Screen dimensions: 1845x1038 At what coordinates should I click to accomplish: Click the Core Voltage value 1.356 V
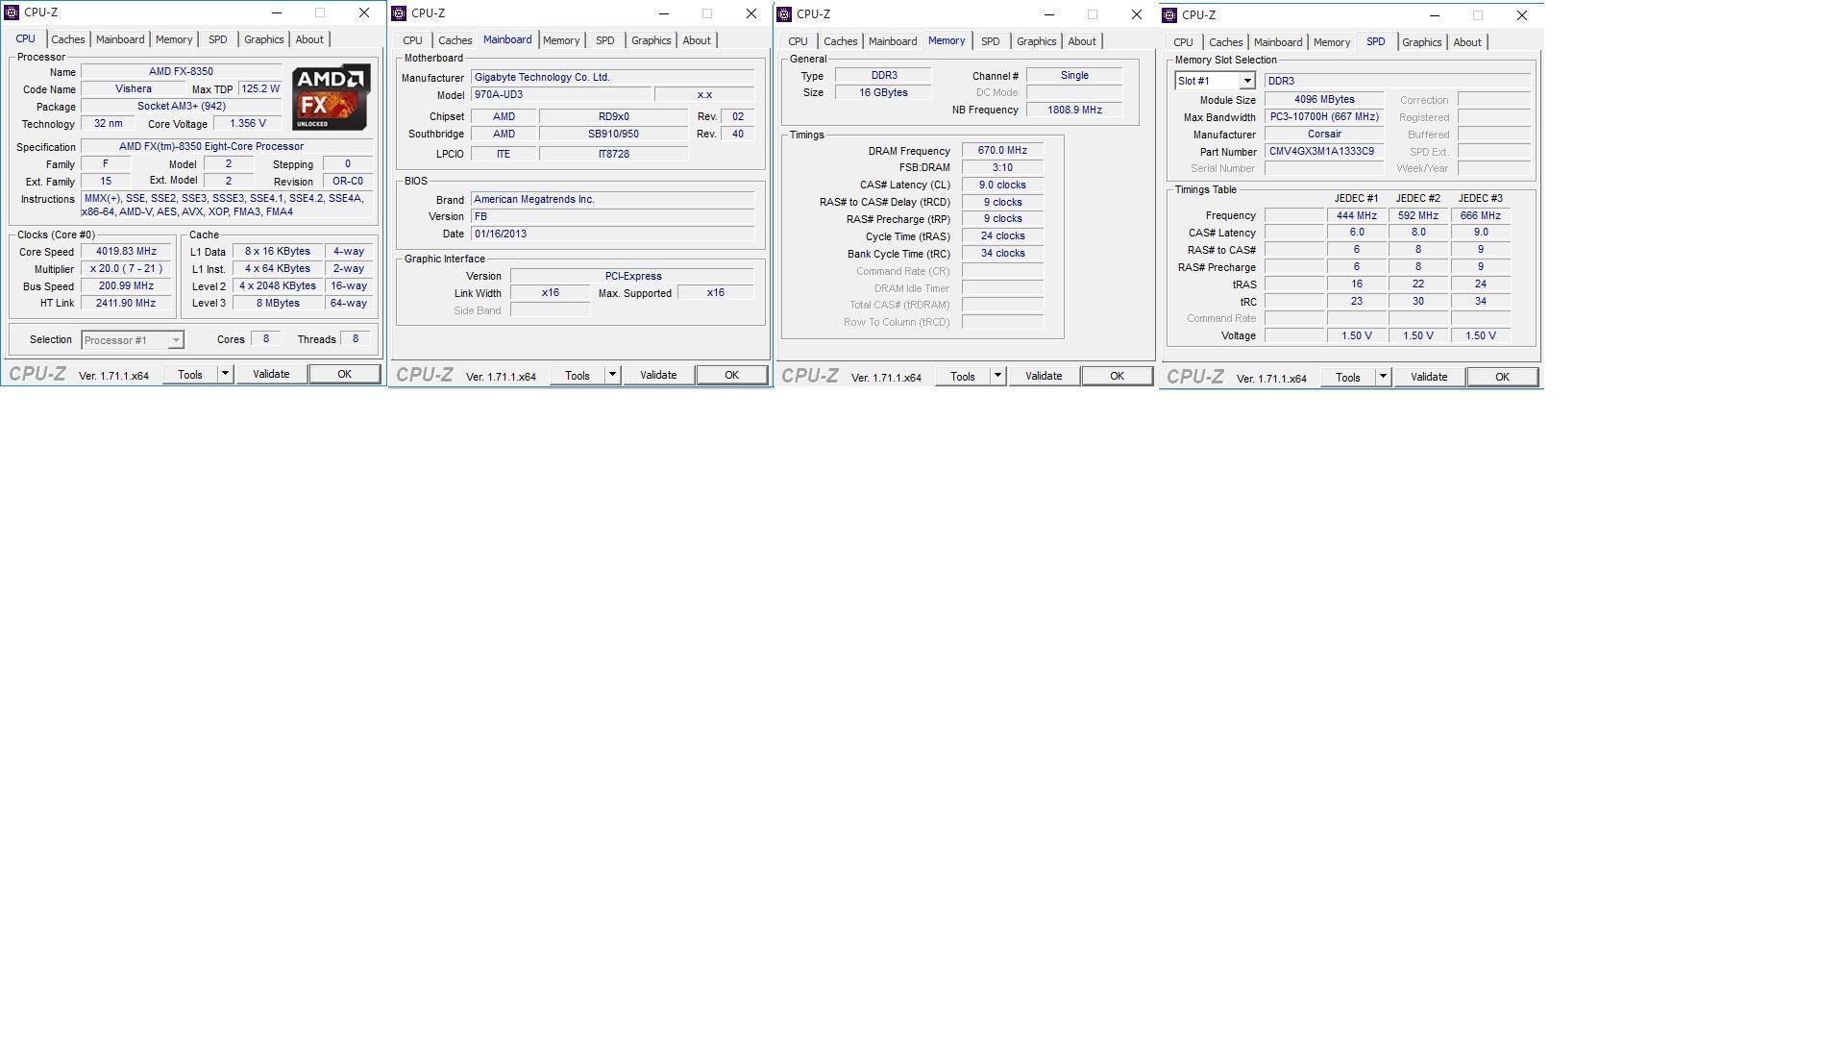click(248, 123)
